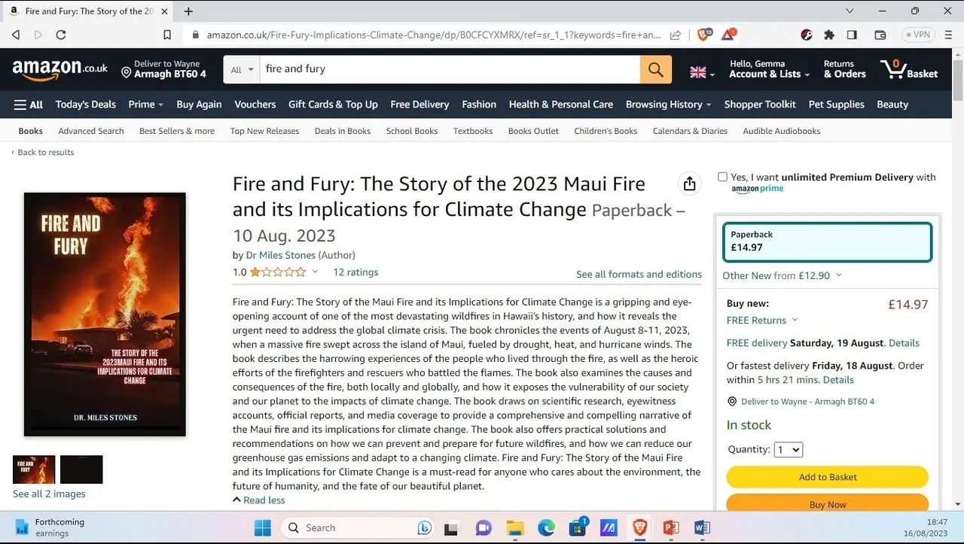Click Add to Basket button
The width and height of the screenshot is (964, 544).
(827, 477)
